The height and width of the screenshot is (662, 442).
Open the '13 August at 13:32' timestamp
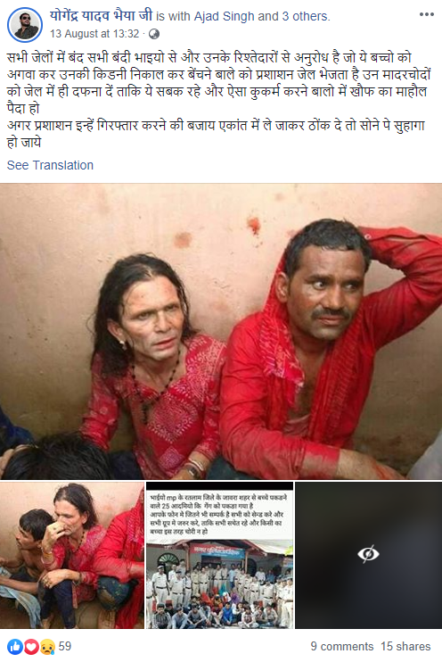[94, 34]
